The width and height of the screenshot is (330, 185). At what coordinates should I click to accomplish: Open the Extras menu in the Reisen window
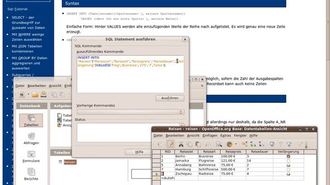[226, 136]
